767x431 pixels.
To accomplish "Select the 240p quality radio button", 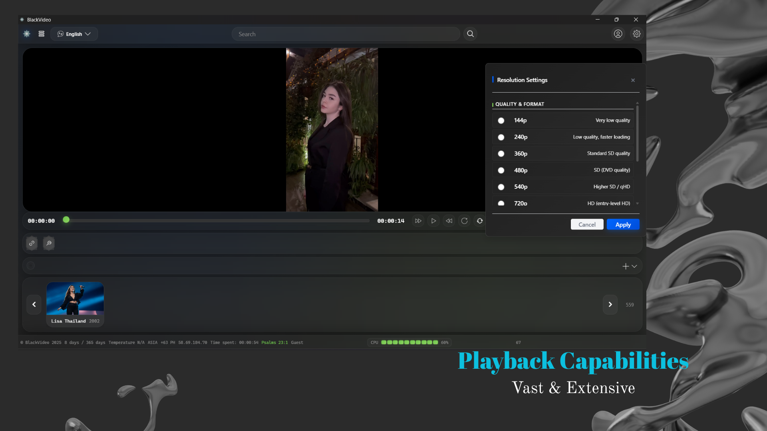I will 501,137.
